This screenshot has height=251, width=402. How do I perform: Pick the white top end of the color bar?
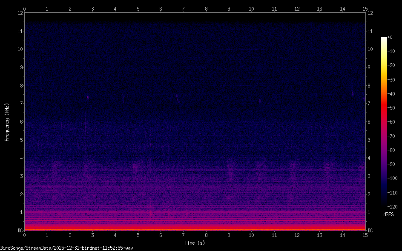pos(384,39)
